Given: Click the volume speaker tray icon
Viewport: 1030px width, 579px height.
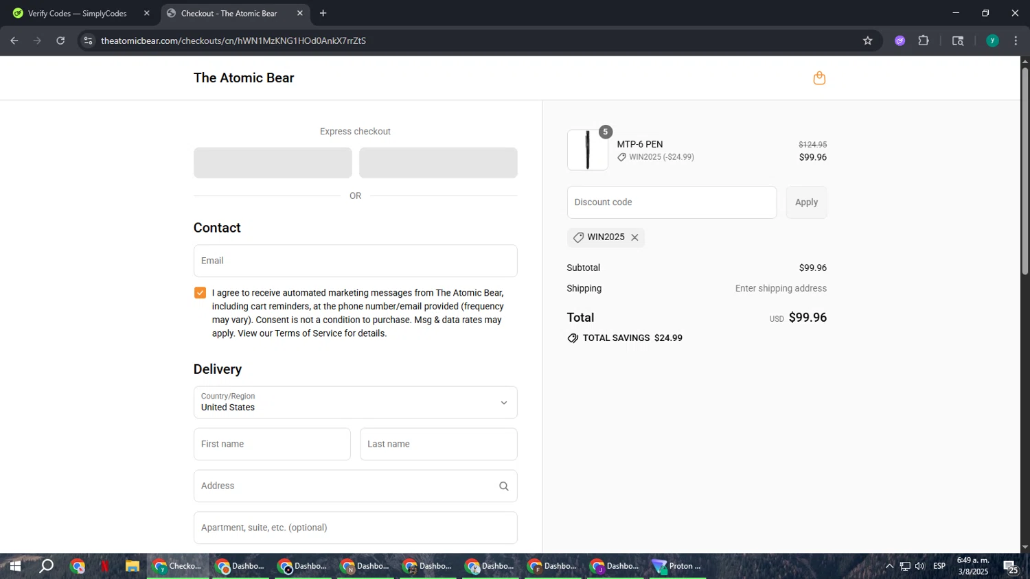Looking at the screenshot, I should click(x=919, y=566).
